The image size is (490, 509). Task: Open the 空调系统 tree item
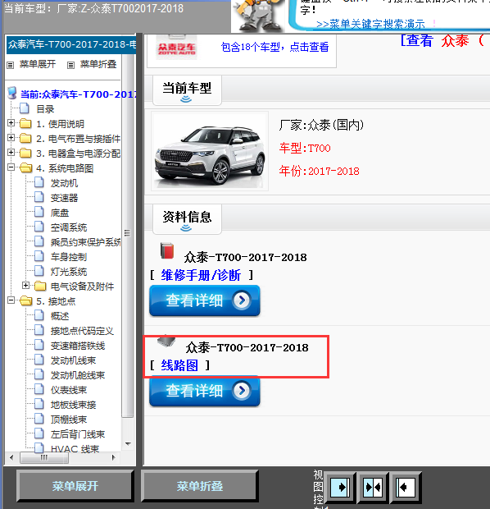pos(69,227)
